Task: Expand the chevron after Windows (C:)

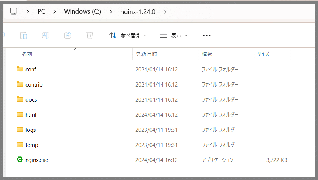Action: pyautogui.click(x=111, y=11)
